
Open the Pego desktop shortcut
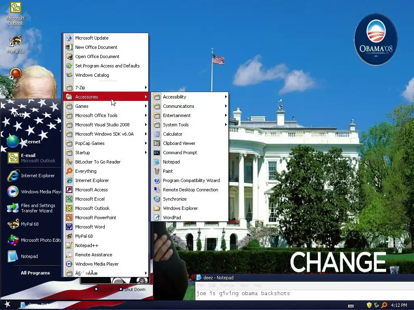(x=15, y=77)
